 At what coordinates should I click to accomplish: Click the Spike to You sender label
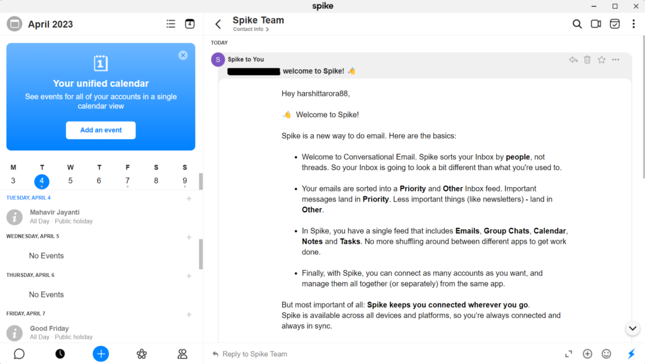pos(246,59)
